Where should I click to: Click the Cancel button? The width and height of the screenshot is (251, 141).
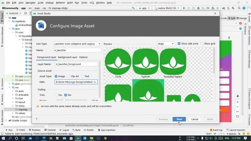point(195,119)
